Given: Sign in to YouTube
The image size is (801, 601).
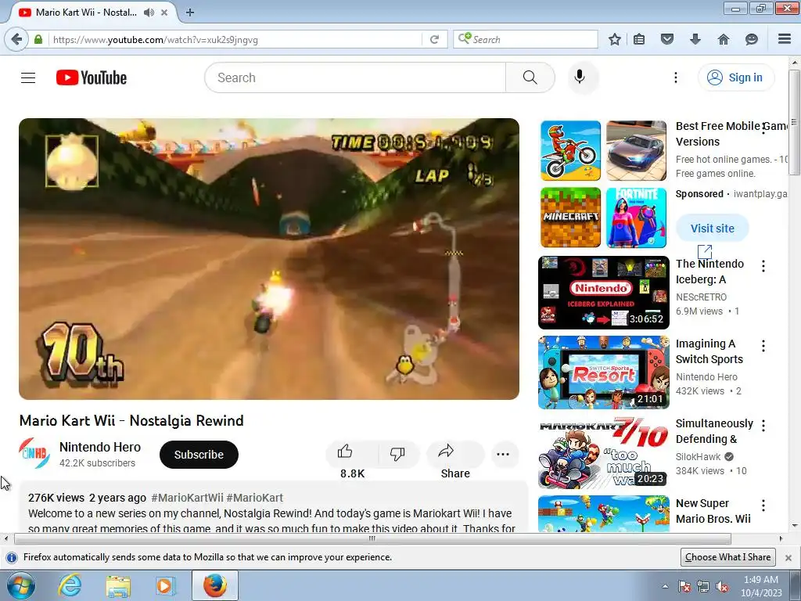Looking at the screenshot, I should pyautogui.click(x=735, y=77).
